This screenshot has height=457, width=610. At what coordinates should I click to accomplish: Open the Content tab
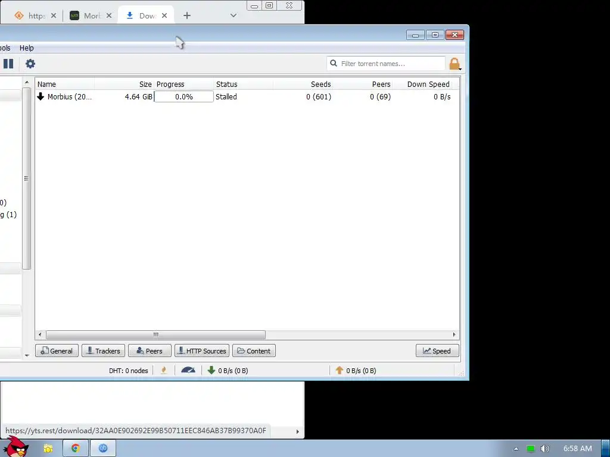[x=254, y=350]
